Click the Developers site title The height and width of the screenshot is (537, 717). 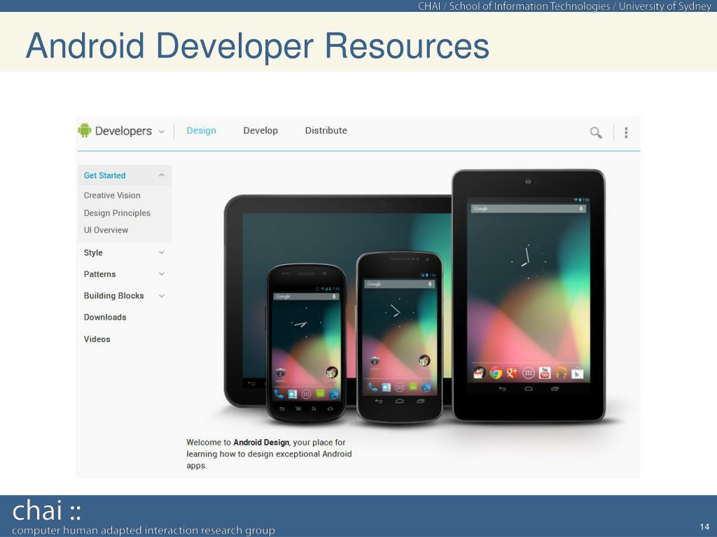pos(123,131)
